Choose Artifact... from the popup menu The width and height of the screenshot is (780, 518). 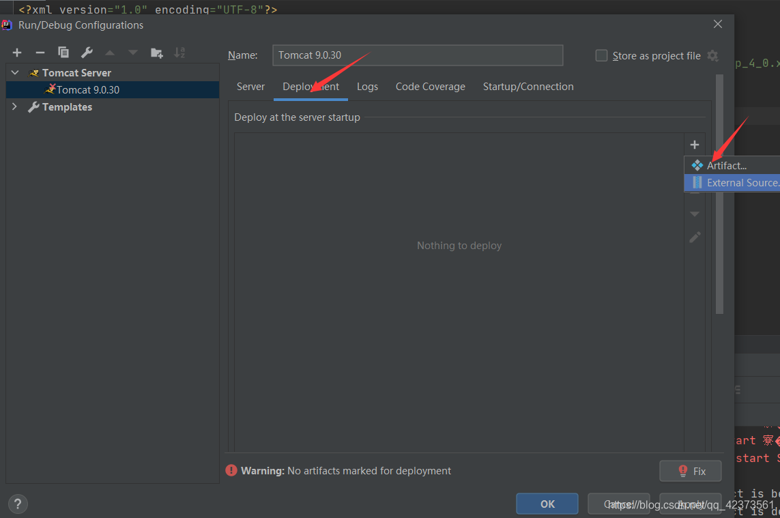pyautogui.click(x=732, y=165)
